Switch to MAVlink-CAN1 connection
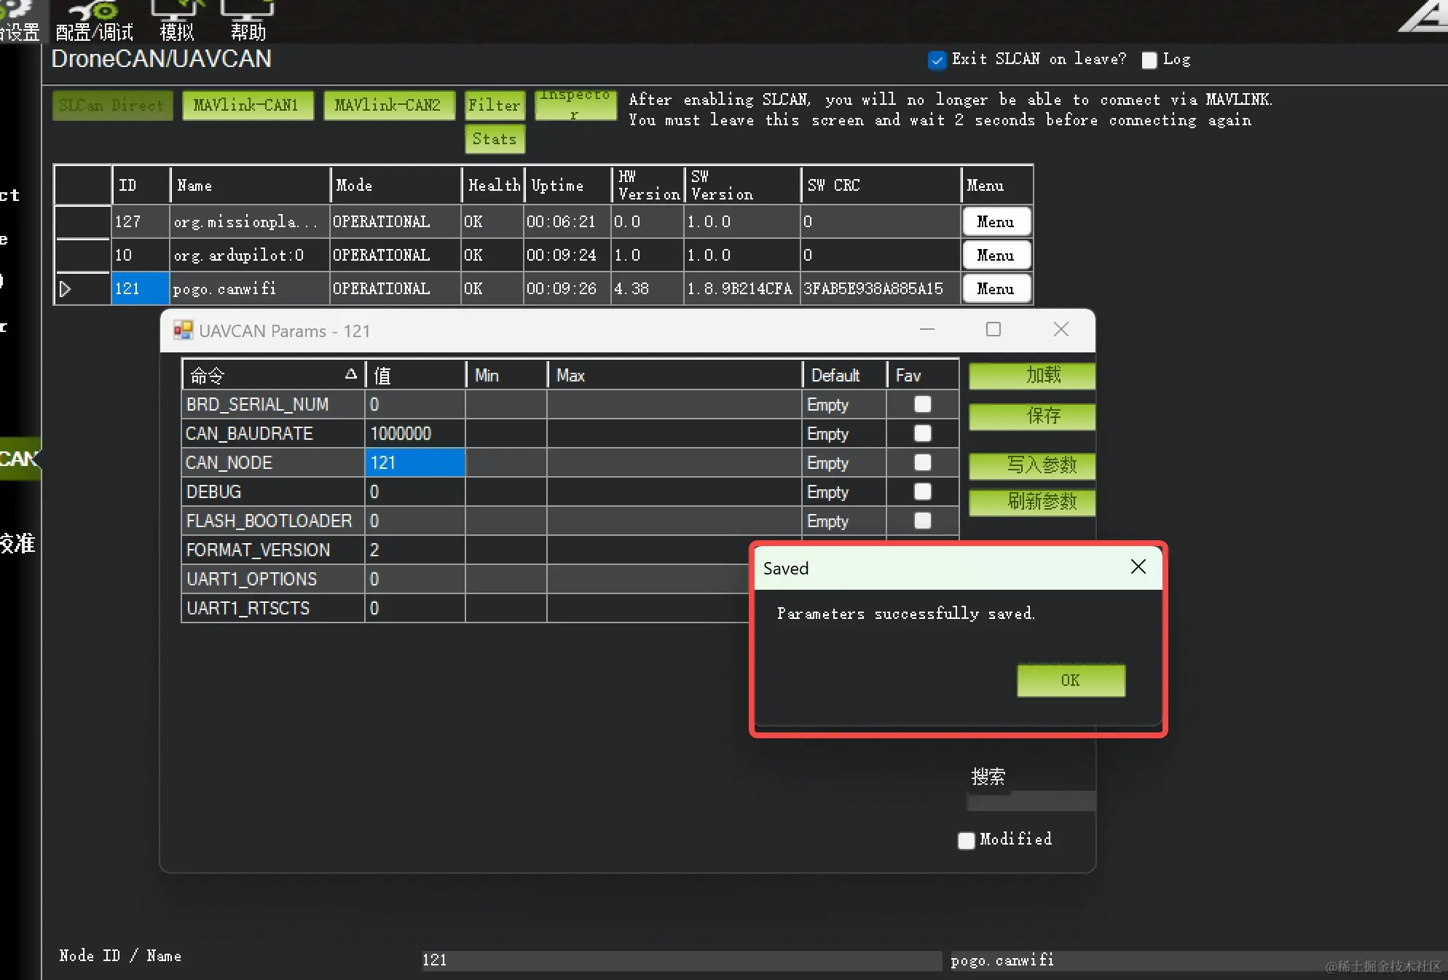 (247, 106)
